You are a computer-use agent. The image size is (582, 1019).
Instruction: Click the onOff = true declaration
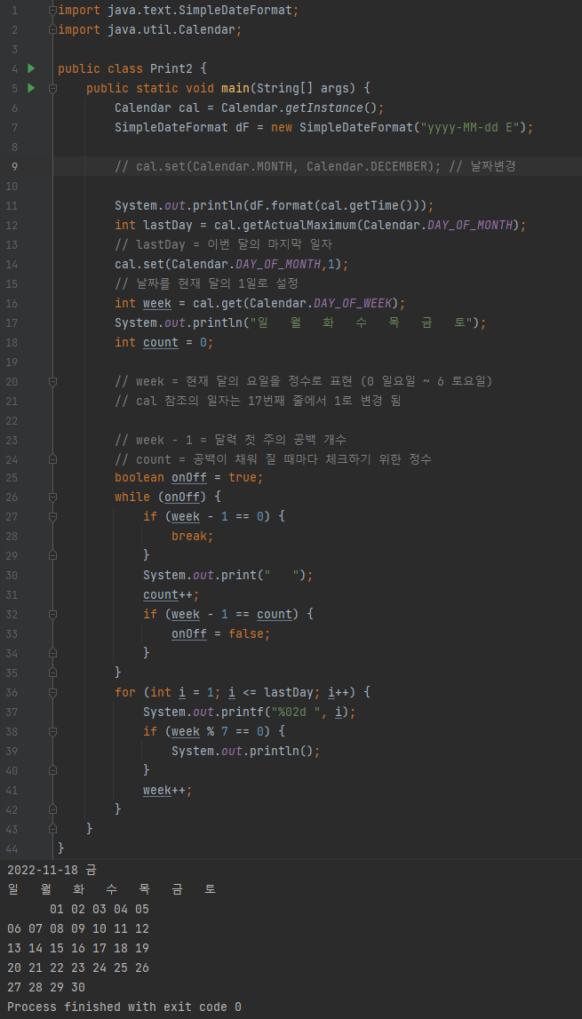point(188,478)
